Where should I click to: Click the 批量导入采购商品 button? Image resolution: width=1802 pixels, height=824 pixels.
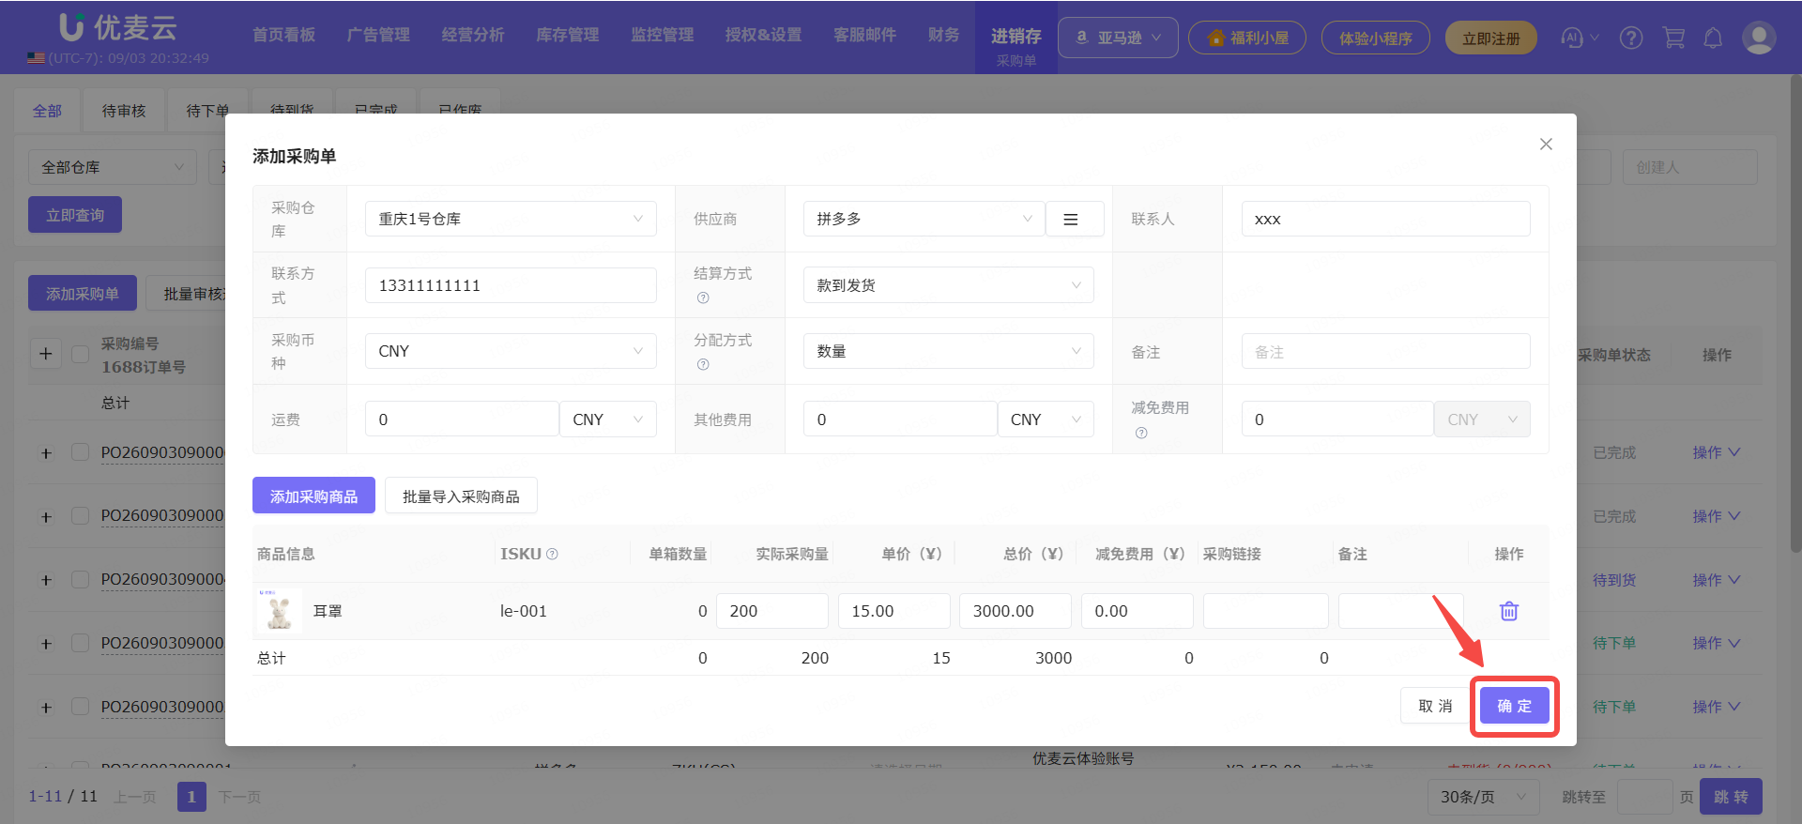(x=461, y=496)
